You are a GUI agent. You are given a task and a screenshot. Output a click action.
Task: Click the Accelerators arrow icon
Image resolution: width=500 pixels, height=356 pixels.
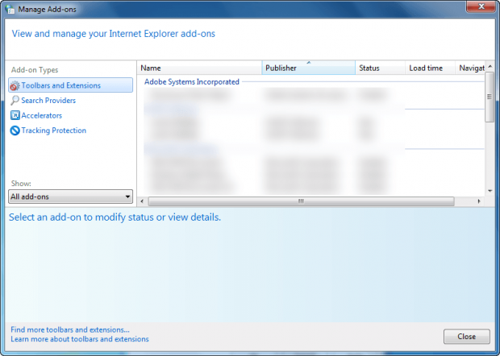tap(15, 115)
